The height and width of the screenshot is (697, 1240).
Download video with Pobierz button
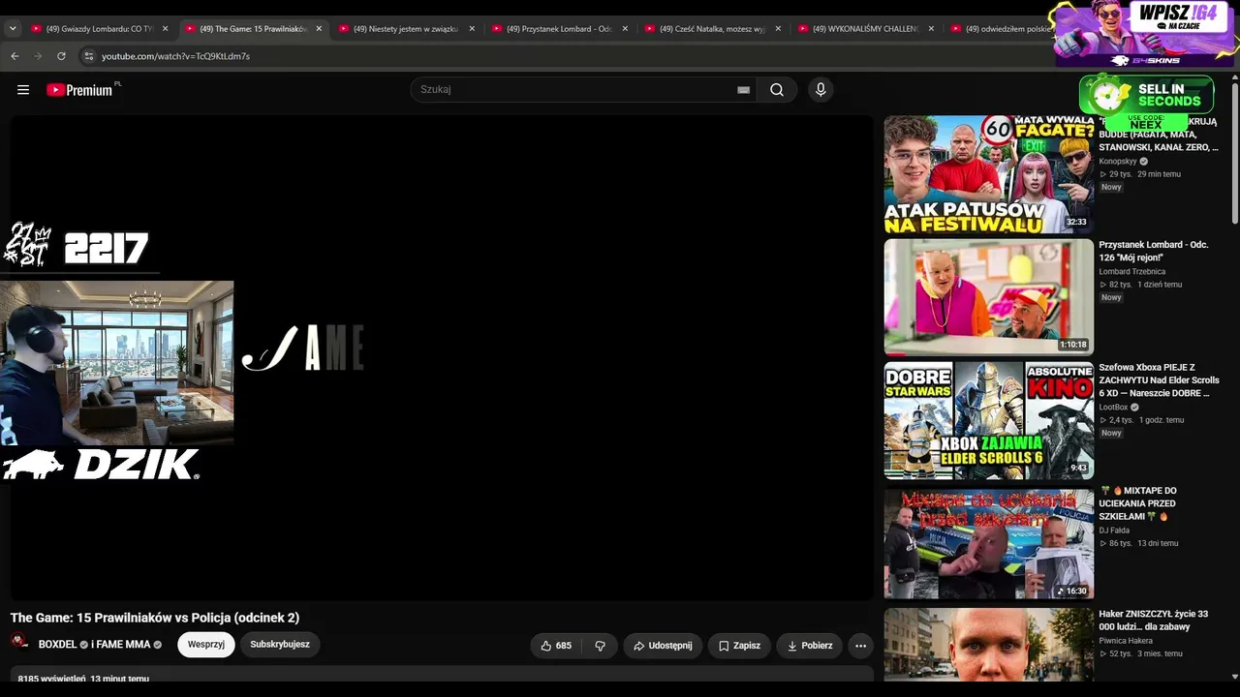click(810, 646)
